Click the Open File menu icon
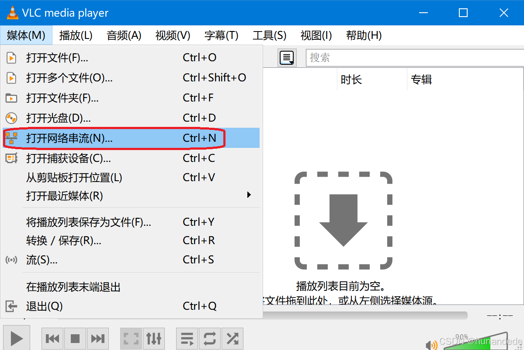The width and height of the screenshot is (524, 350). (x=11, y=58)
